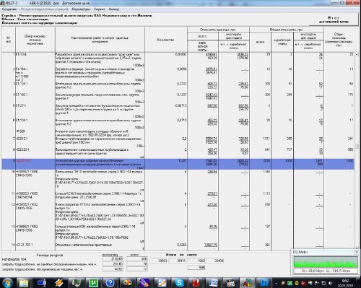Switch to the Skype taskbar icon
The image size is (361, 288).
179,283
